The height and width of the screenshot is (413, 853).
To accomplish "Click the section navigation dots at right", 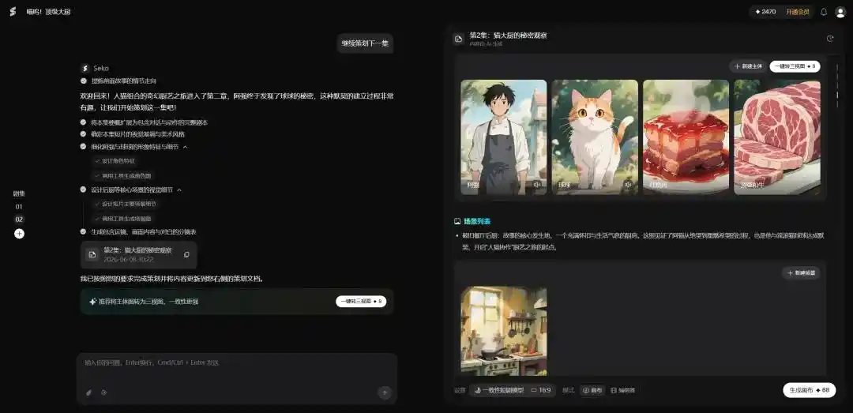I will tap(836, 87).
